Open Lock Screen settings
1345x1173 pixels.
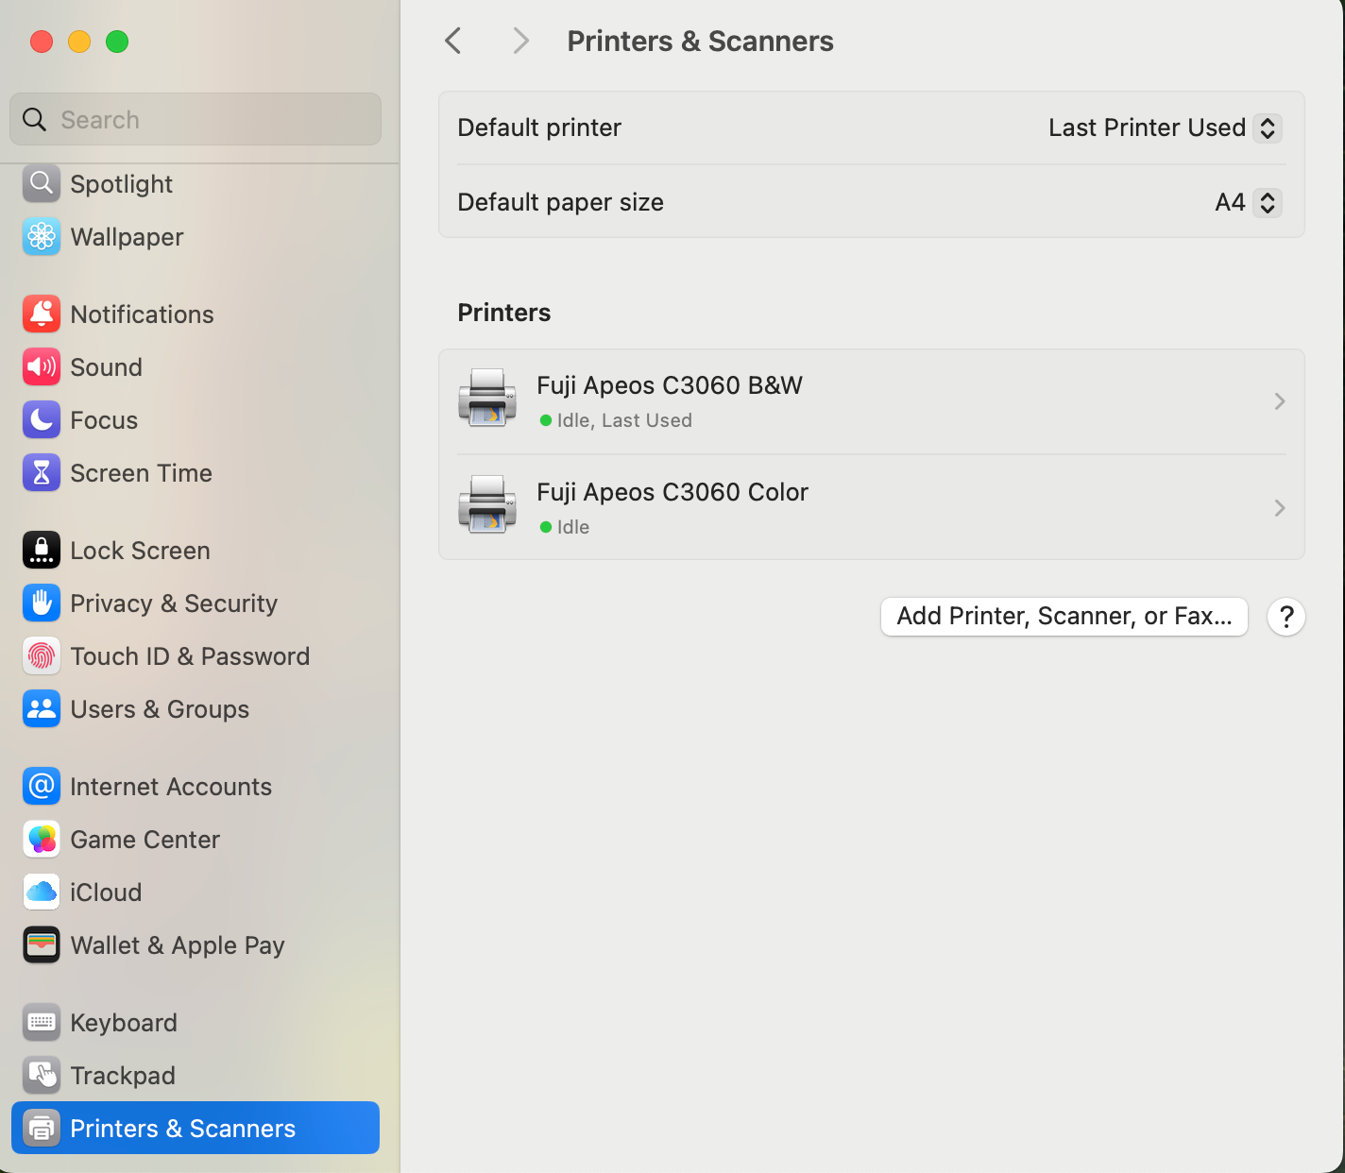196,551
